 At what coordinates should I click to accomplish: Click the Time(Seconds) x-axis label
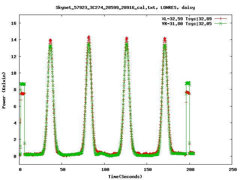(x=125, y=177)
